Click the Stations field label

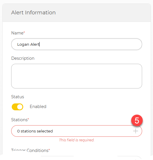point(19,120)
